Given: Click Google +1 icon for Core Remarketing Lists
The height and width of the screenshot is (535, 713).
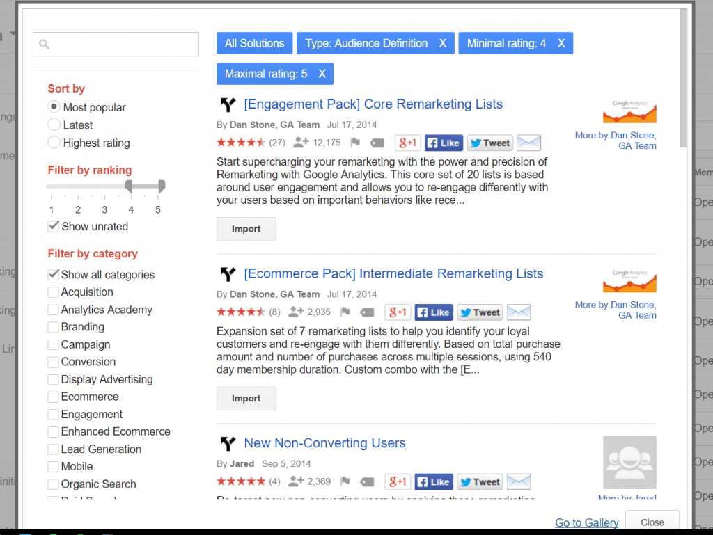Looking at the screenshot, I should click(x=408, y=143).
